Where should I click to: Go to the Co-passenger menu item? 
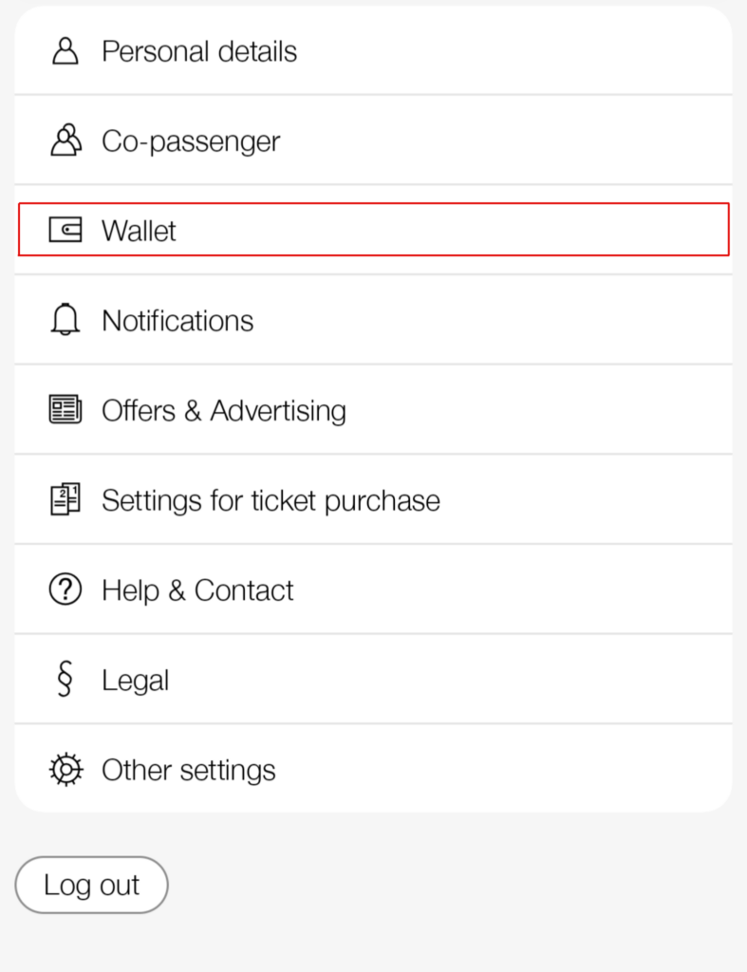191,141
